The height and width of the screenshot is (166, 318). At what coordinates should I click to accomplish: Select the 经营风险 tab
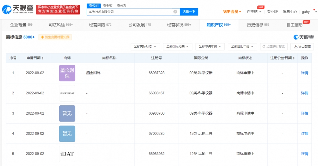click(x=100, y=25)
